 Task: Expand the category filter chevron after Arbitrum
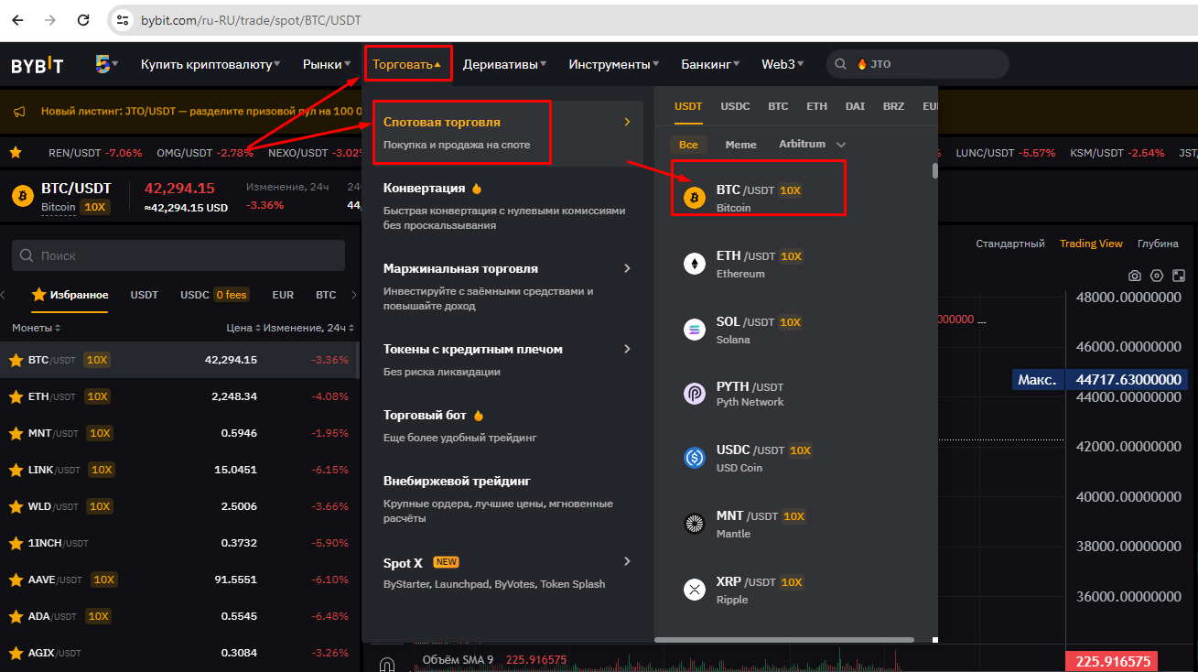tap(841, 145)
